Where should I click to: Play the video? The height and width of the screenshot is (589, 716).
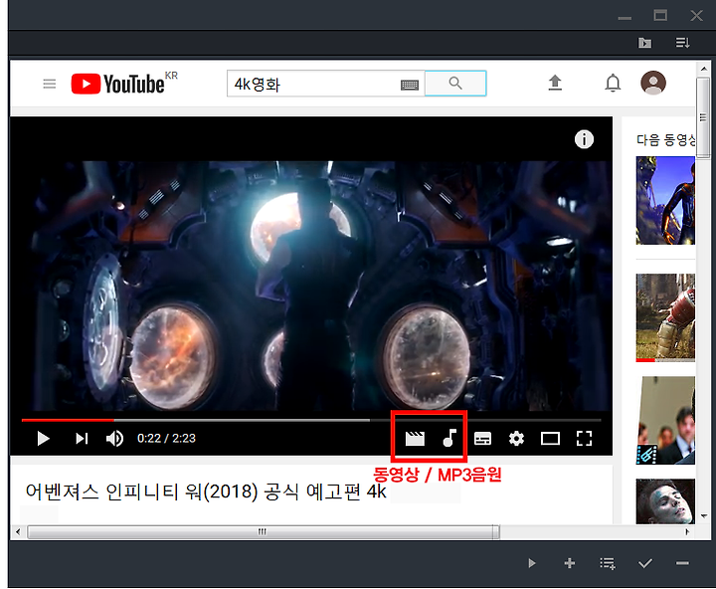pos(44,438)
